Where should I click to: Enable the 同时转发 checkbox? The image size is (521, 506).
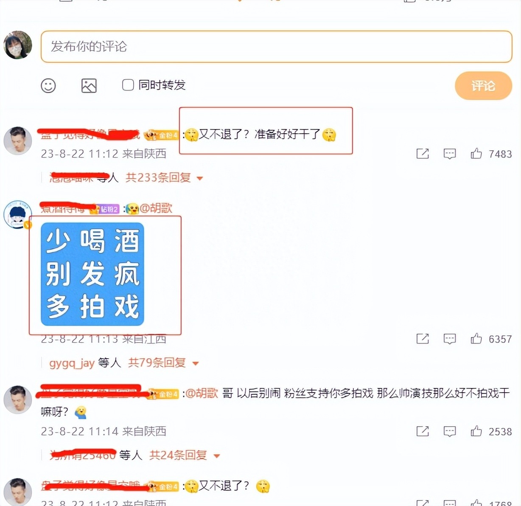pos(128,85)
